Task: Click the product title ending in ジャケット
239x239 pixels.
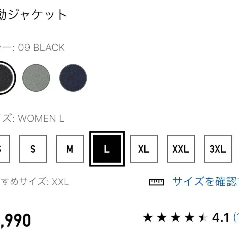Action: pyautogui.click(x=33, y=14)
